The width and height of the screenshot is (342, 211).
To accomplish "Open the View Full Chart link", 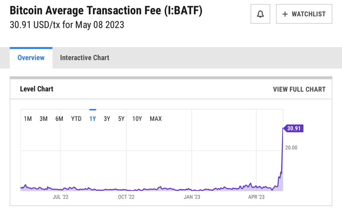I will pos(299,89).
